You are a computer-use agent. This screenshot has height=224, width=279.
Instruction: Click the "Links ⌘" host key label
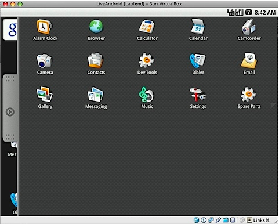(x=262, y=220)
